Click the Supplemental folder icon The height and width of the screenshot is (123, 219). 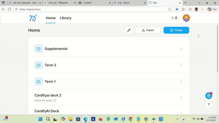tap(39, 49)
